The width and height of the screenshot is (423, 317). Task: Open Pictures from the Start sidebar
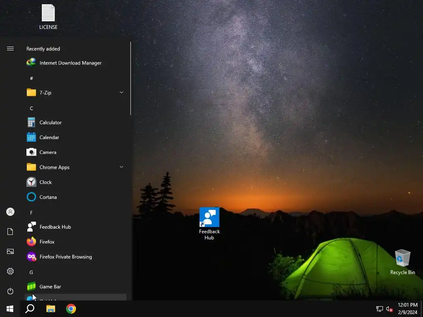(x=10, y=251)
